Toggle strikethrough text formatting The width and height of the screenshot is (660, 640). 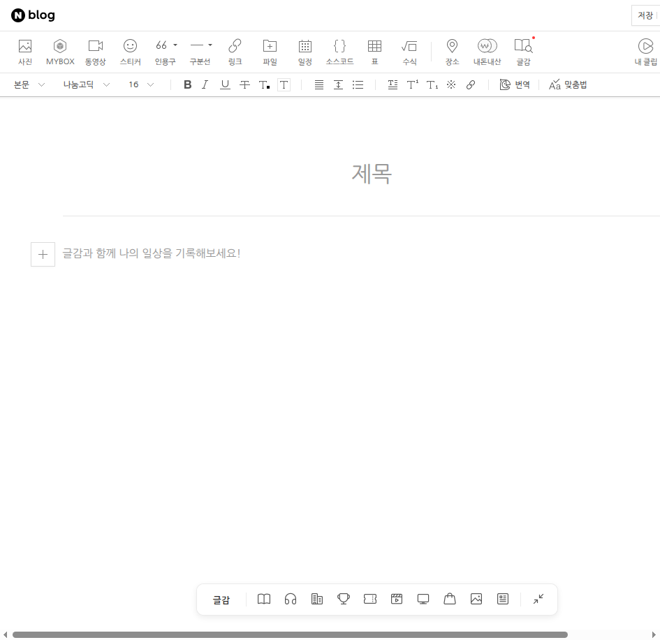pos(244,84)
